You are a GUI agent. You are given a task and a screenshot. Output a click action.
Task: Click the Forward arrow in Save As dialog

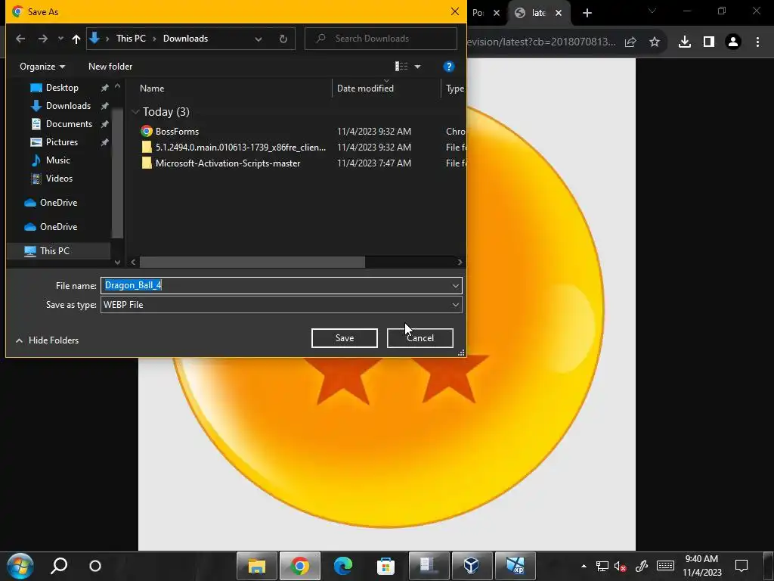43,39
